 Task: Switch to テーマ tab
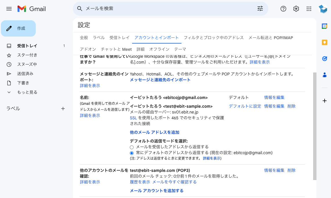(x=180, y=49)
